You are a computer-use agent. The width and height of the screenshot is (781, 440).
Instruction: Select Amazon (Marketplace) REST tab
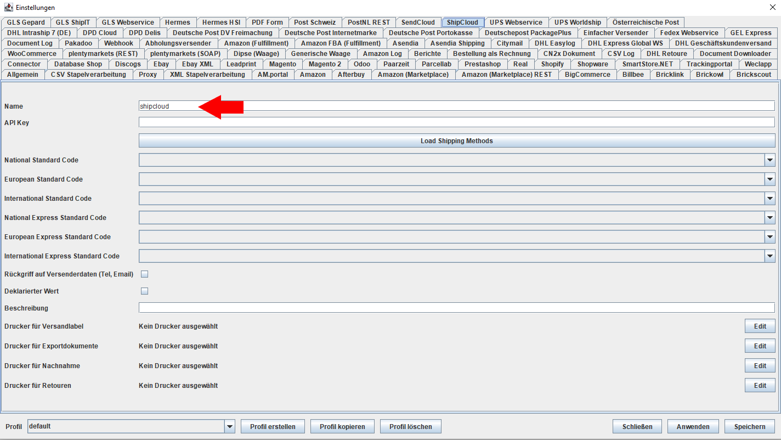click(507, 75)
